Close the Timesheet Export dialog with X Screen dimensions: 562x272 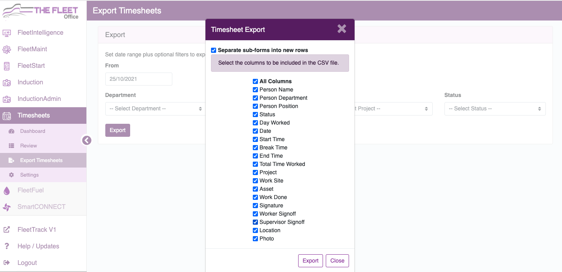[x=342, y=29]
